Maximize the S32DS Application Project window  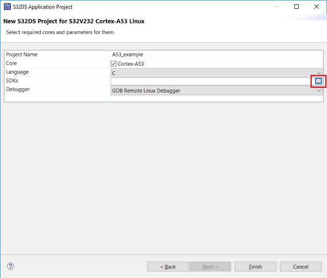[x=297, y=7]
